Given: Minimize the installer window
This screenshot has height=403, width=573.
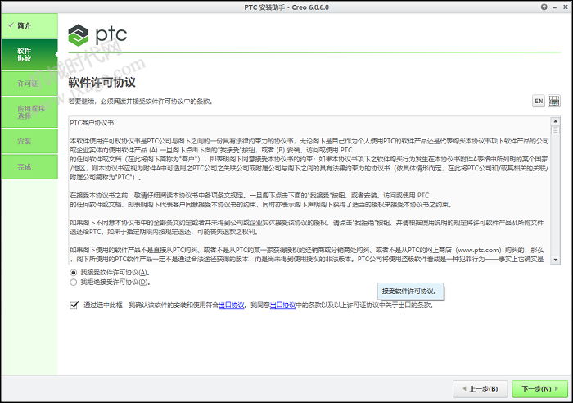Looking at the screenshot, I should [555, 7].
